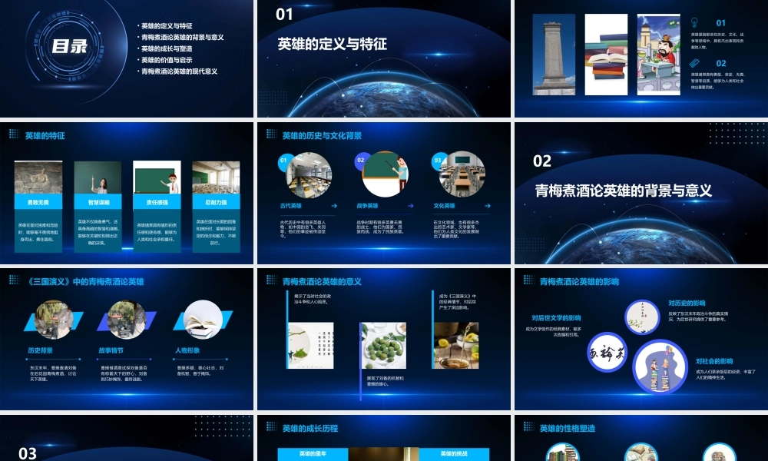Click the 英雄的成长历程 slide title
Image resolution: width=768 pixels, height=461 pixels.
[310, 428]
